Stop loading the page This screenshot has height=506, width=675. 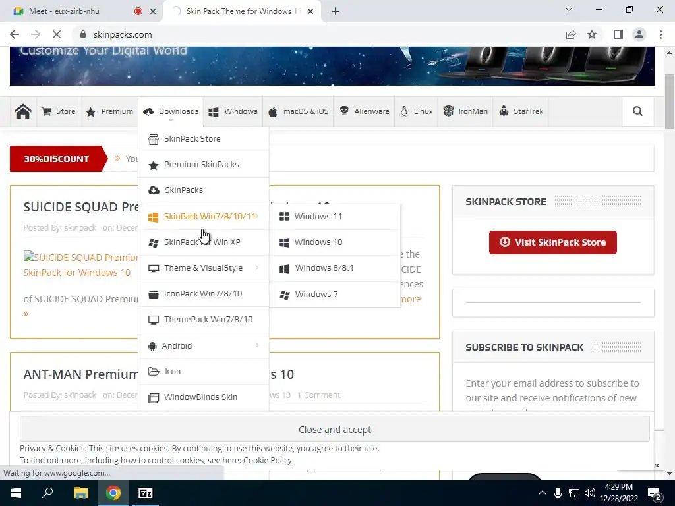57,34
